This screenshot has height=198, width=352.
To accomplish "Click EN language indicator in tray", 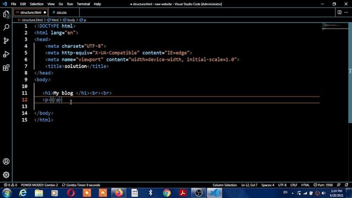I will [285, 193].
